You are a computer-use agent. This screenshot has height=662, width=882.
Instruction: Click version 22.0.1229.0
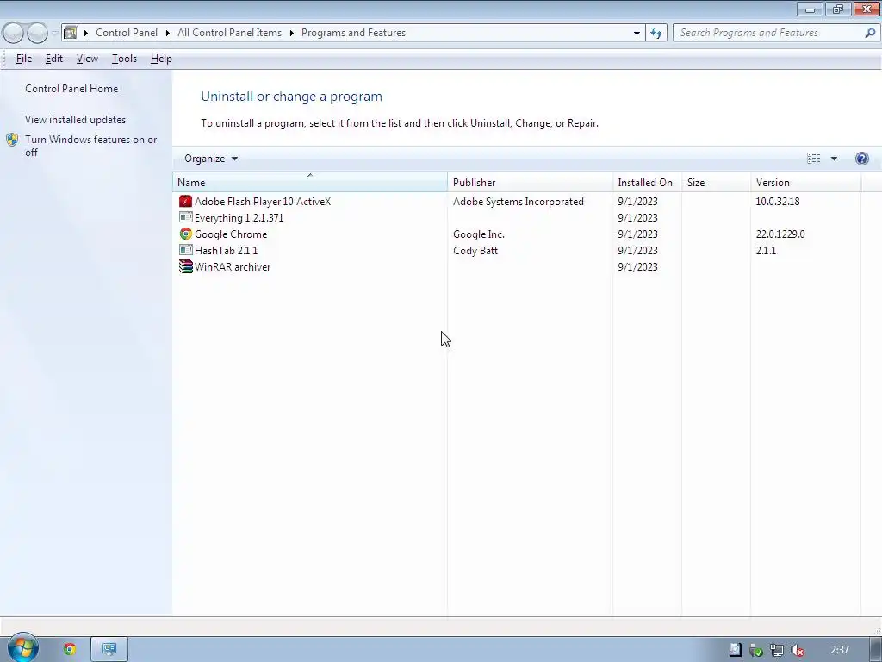780,234
